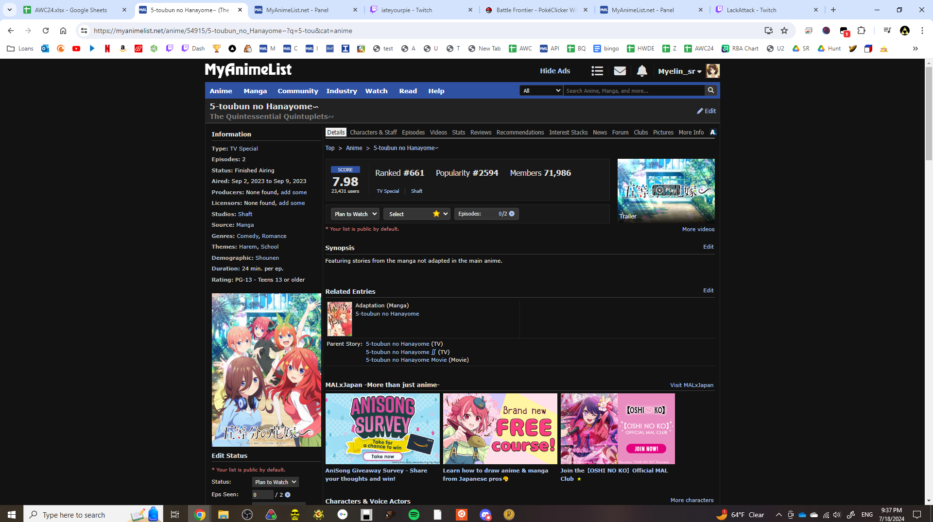Open the Chrome extensions puzzle icon
This screenshot has height=522, width=933.
862,31
